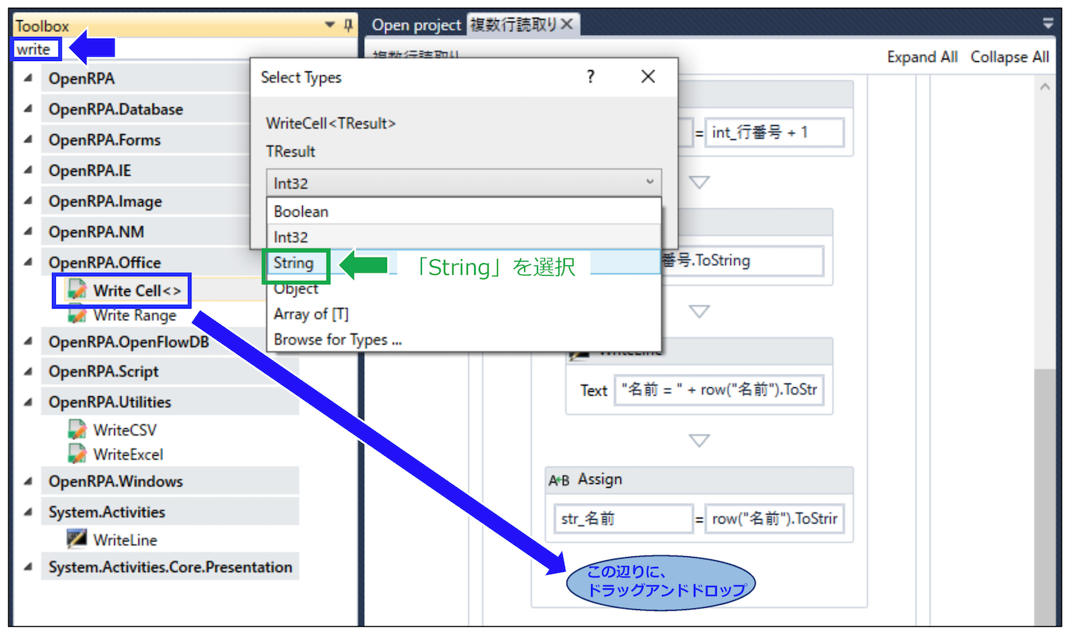
Task: Click the help question mark in Select Types
Action: (x=590, y=77)
